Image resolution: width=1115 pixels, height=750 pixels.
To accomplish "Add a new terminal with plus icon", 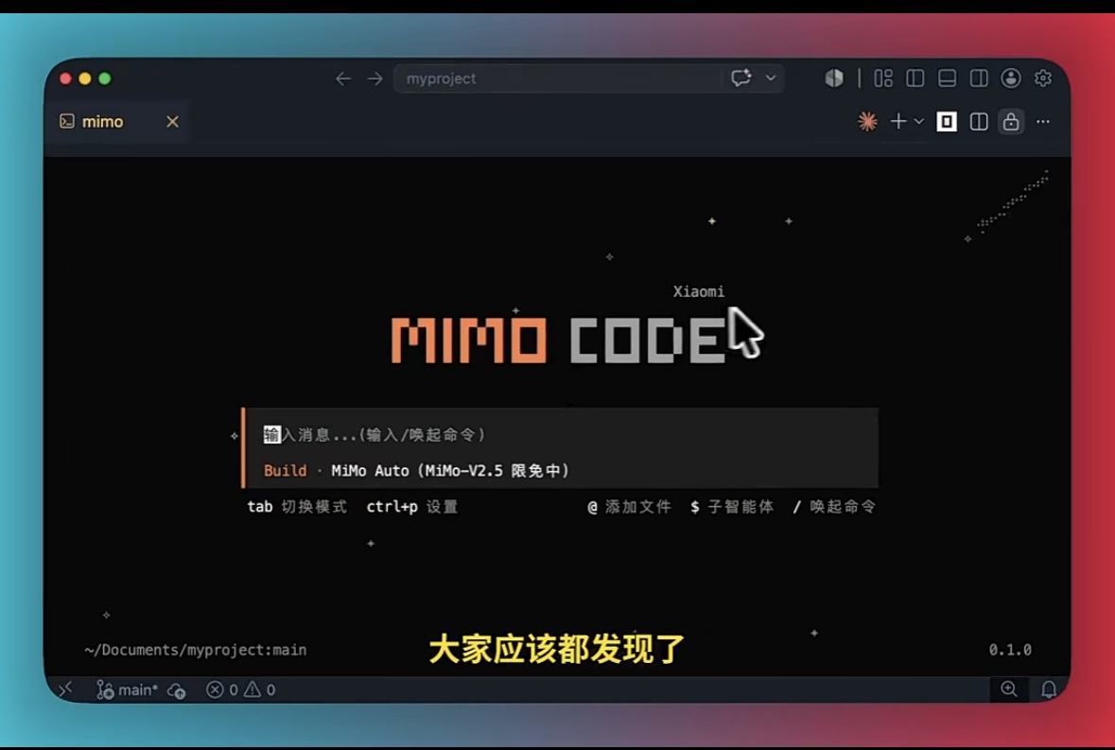I will [x=898, y=122].
